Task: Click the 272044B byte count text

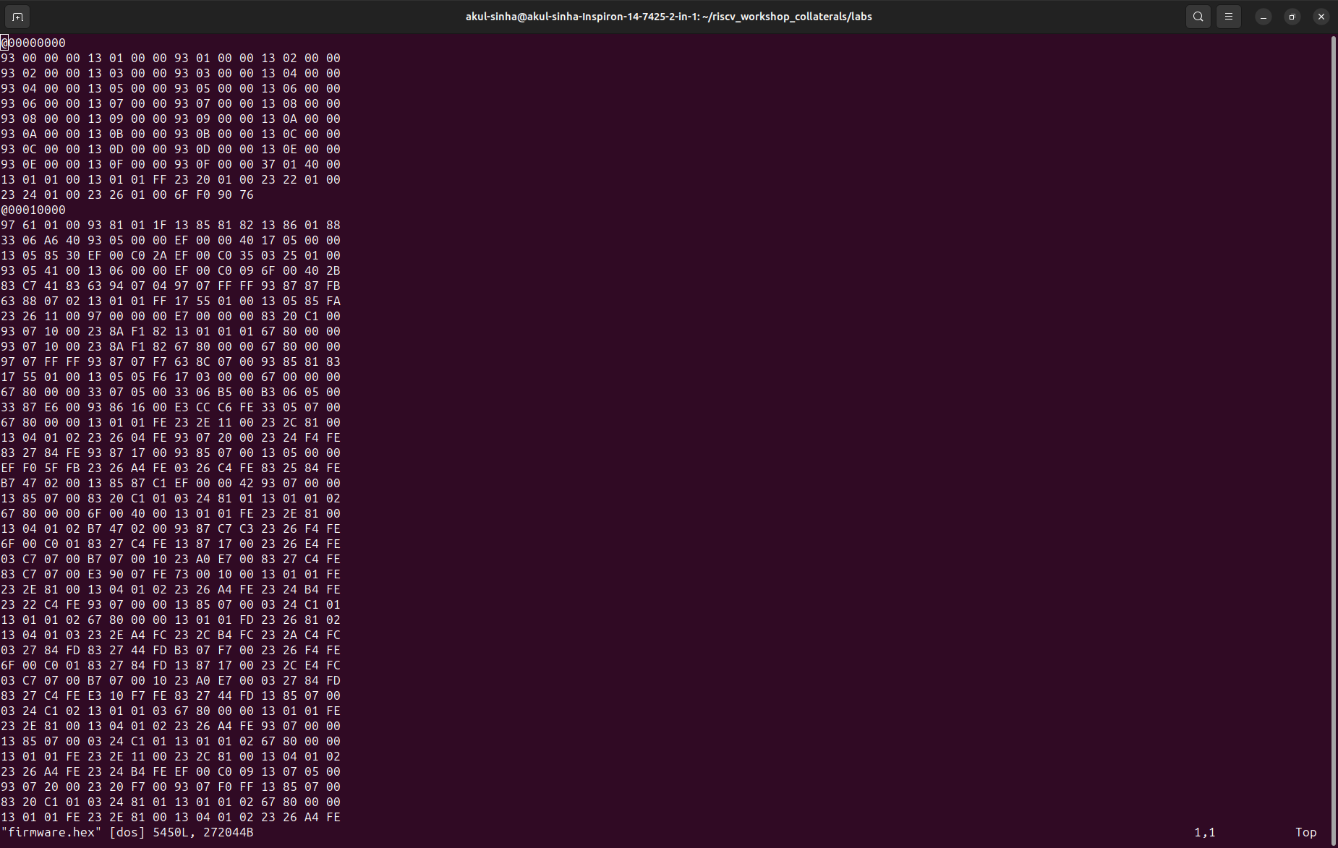Action: click(x=228, y=832)
